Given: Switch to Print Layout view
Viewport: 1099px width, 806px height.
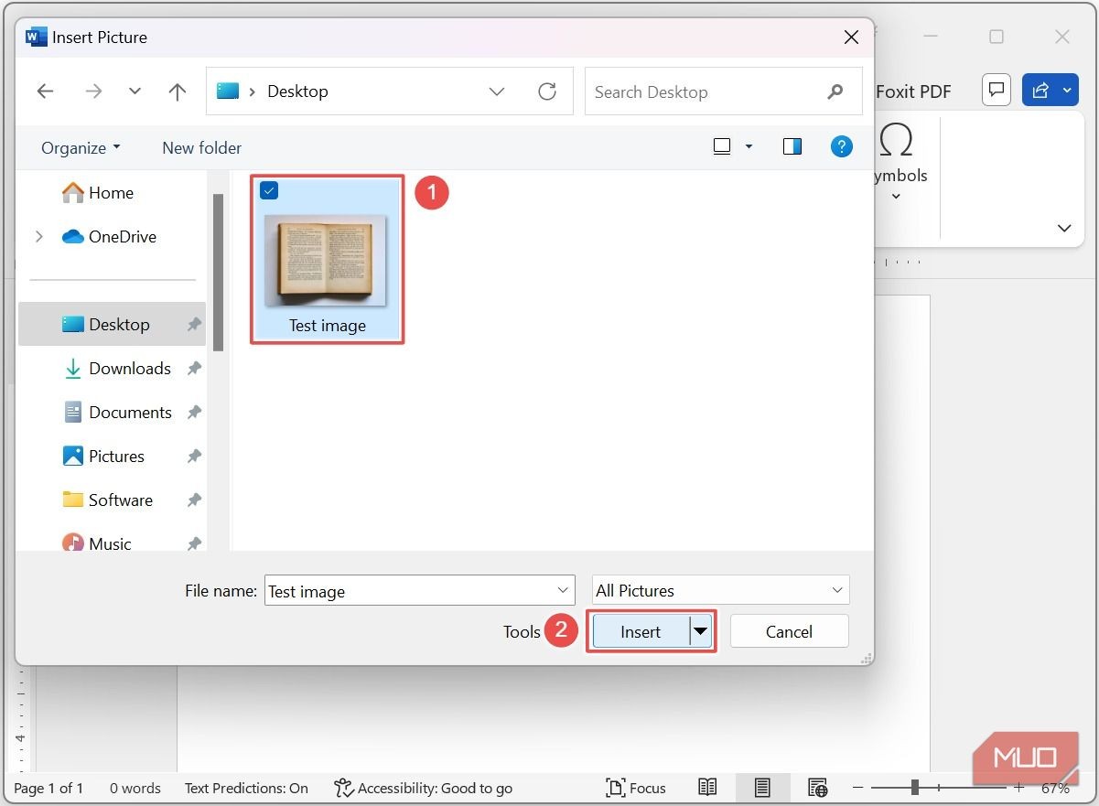Looking at the screenshot, I should 761,788.
